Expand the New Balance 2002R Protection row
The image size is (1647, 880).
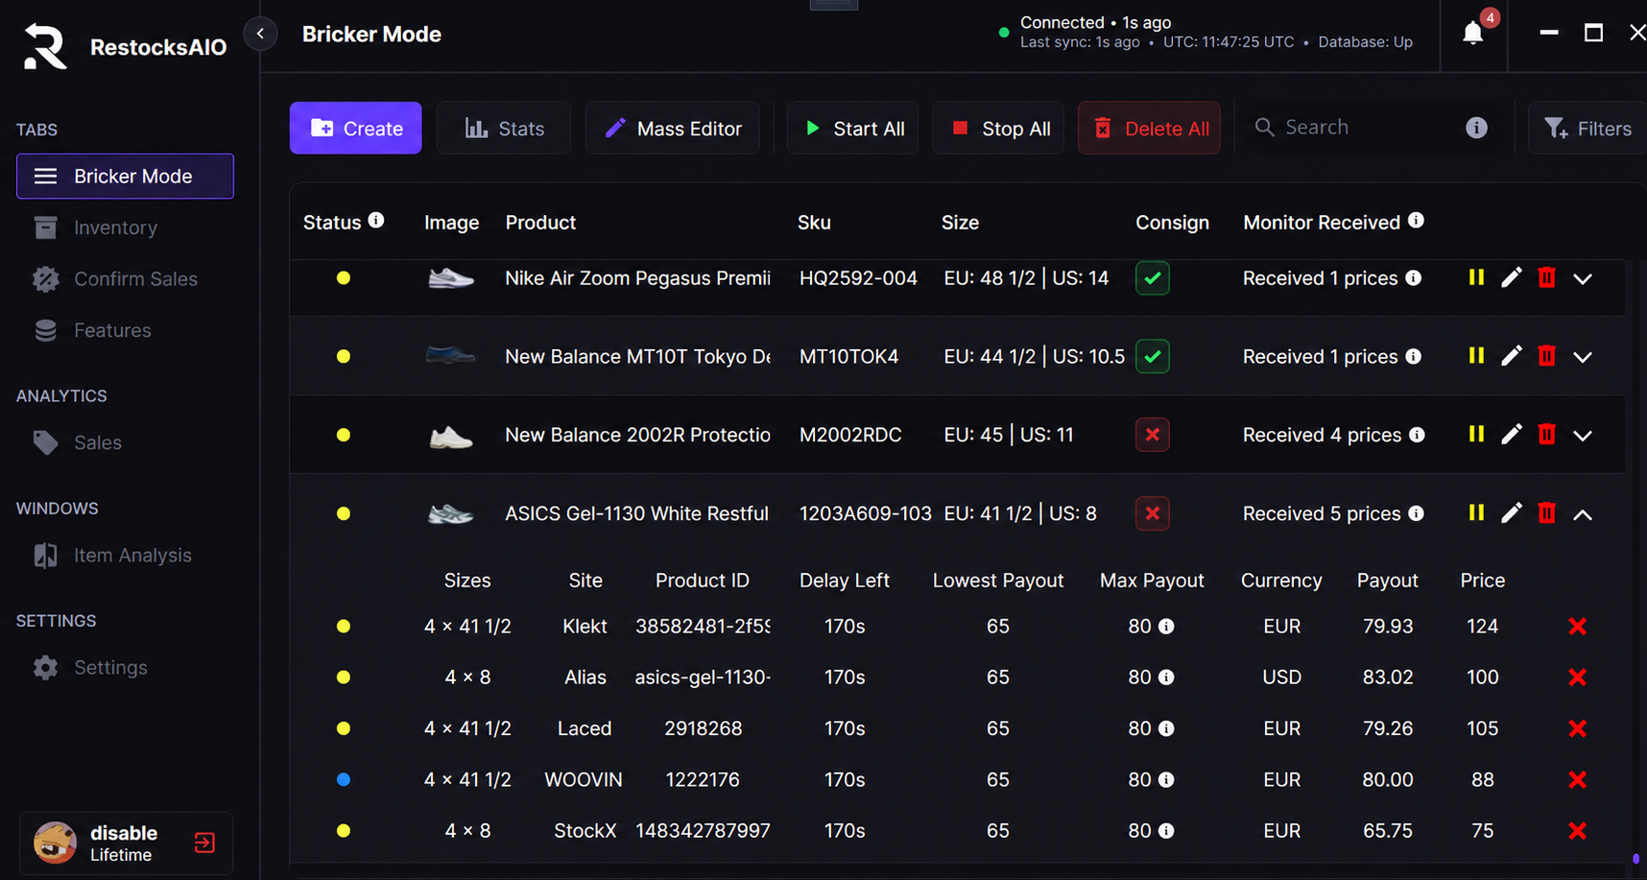pos(1583,437)
